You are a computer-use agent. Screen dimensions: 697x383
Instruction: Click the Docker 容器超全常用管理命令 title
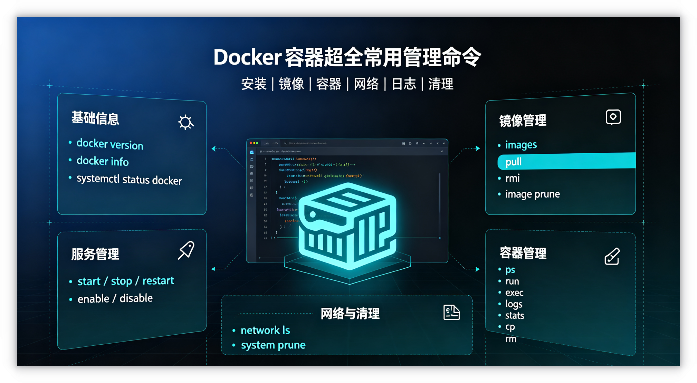pos(347,57)
